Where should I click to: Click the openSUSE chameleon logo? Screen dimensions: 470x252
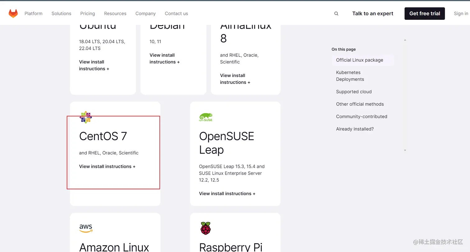(206, 117)
